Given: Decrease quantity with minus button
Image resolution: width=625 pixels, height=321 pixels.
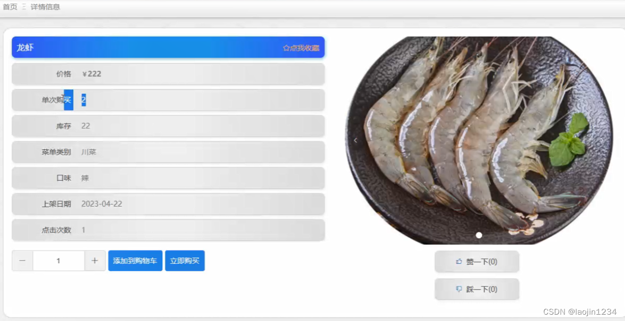Looking at the screenshot, I should point(23,261).
